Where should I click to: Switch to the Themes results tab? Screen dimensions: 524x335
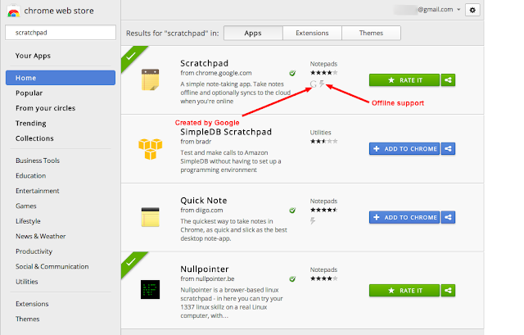tap(371, 33)
